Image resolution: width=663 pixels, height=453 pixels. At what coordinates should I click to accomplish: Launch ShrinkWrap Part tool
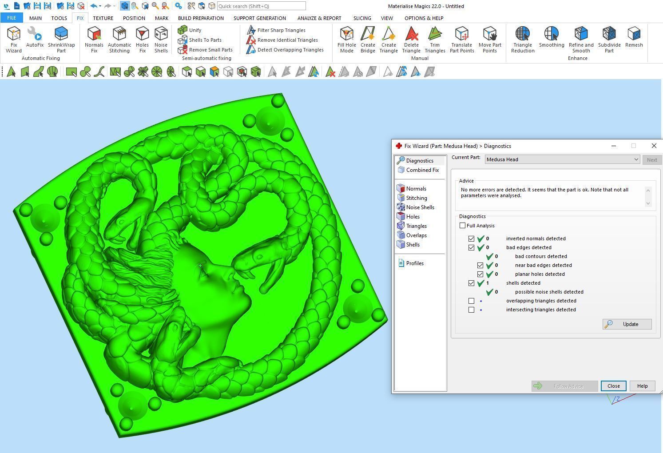pyautogui.click(x=61, y=40)
